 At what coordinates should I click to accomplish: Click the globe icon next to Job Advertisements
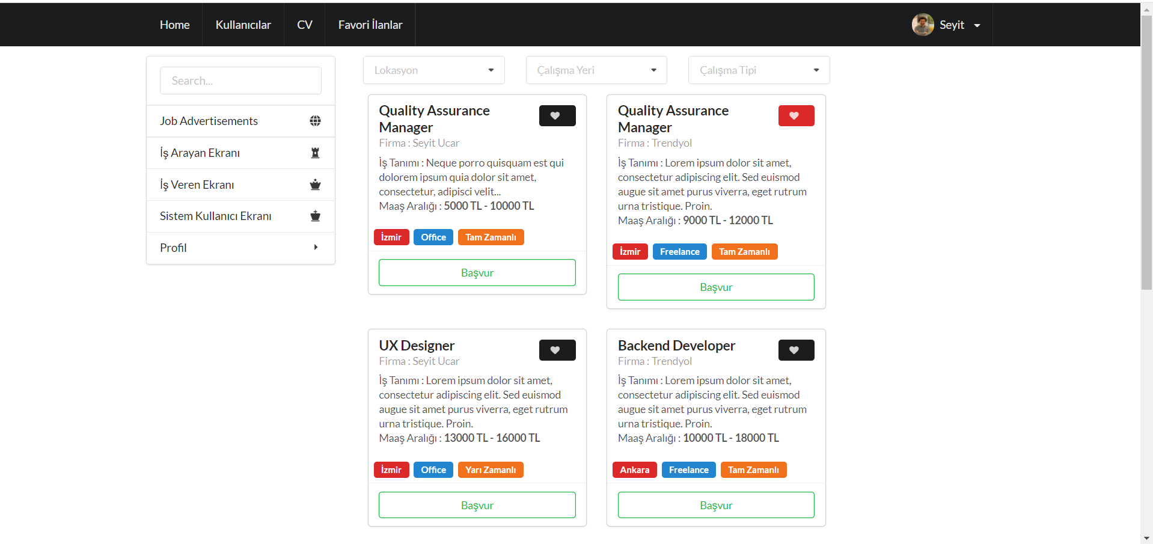[315, 121]
